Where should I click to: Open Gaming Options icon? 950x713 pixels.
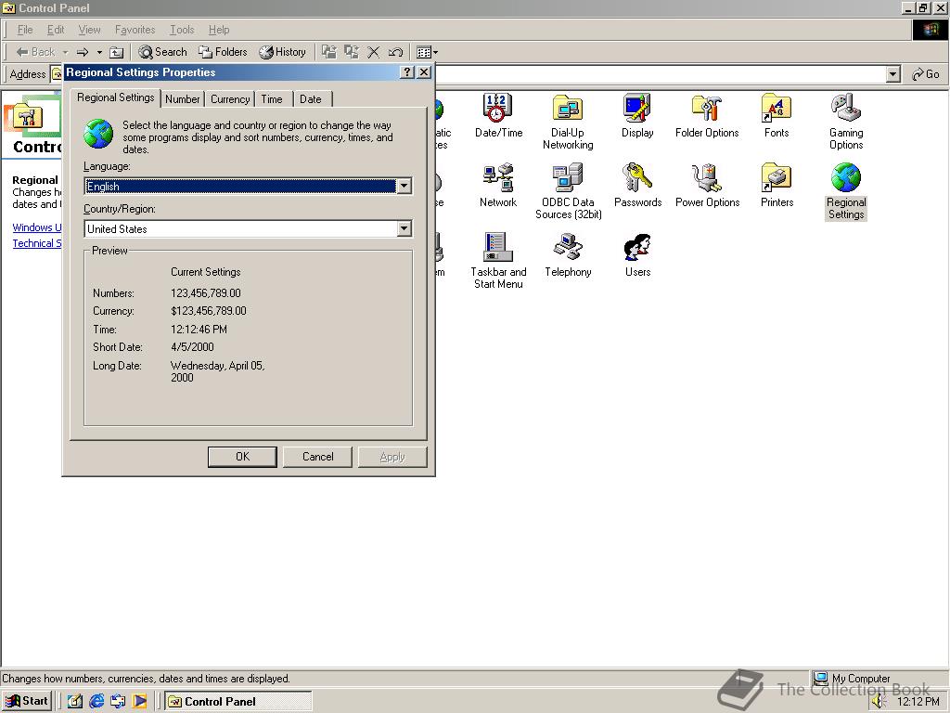tap(846, 122)
